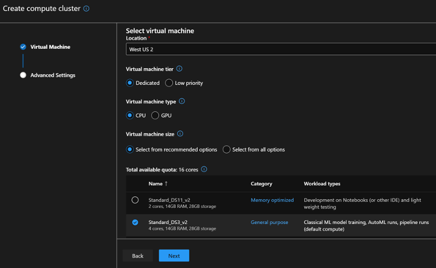Click Total available quota: 16 cores text
Screen dimensions: 436x268
162,170
